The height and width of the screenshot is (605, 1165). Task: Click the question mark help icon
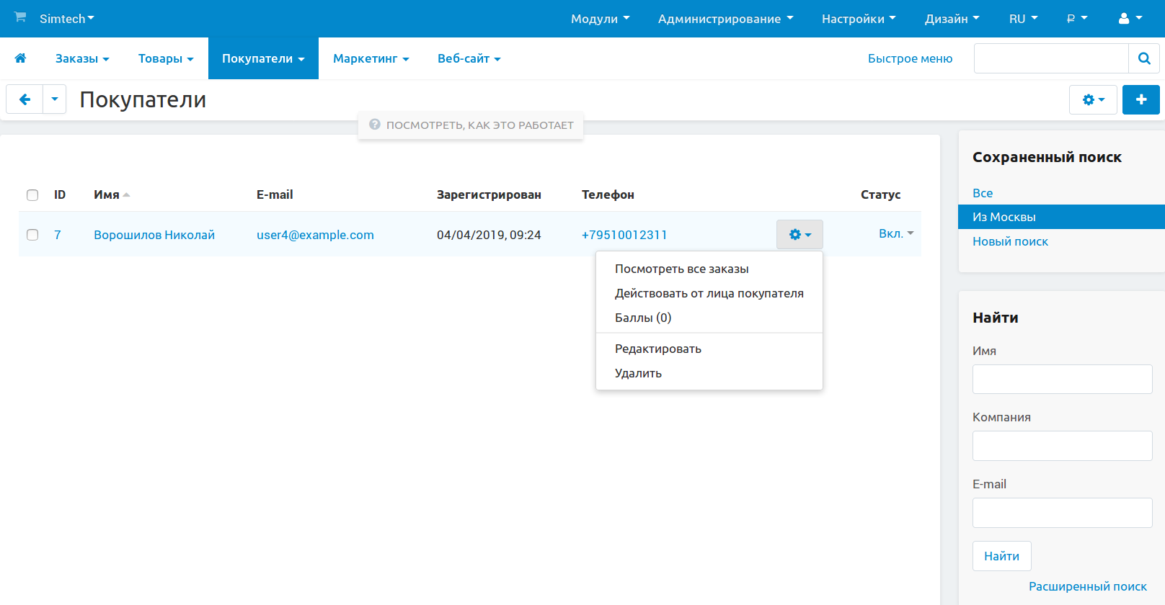pyautogui.click(x=375, y=125)
